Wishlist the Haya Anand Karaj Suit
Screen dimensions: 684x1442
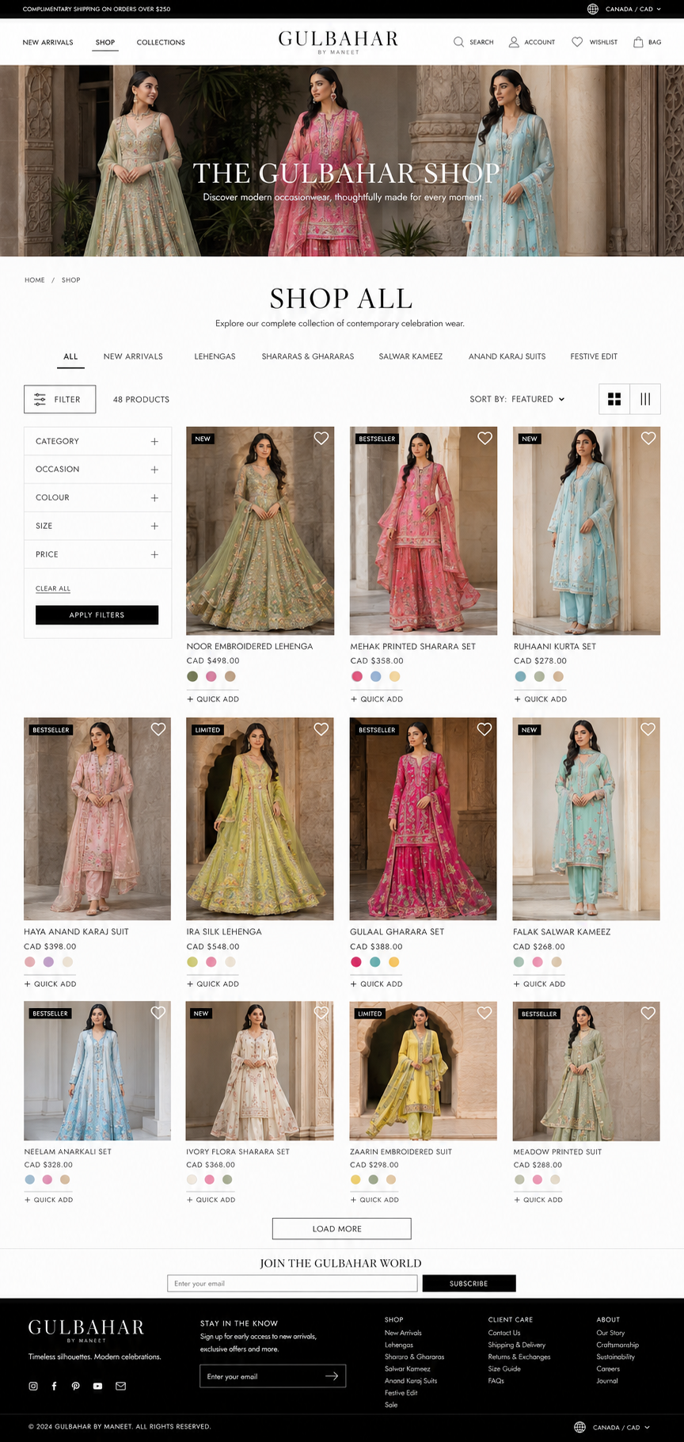pos(158,729)
